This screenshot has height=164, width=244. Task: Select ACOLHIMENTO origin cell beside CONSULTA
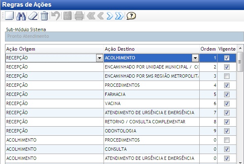54,149
